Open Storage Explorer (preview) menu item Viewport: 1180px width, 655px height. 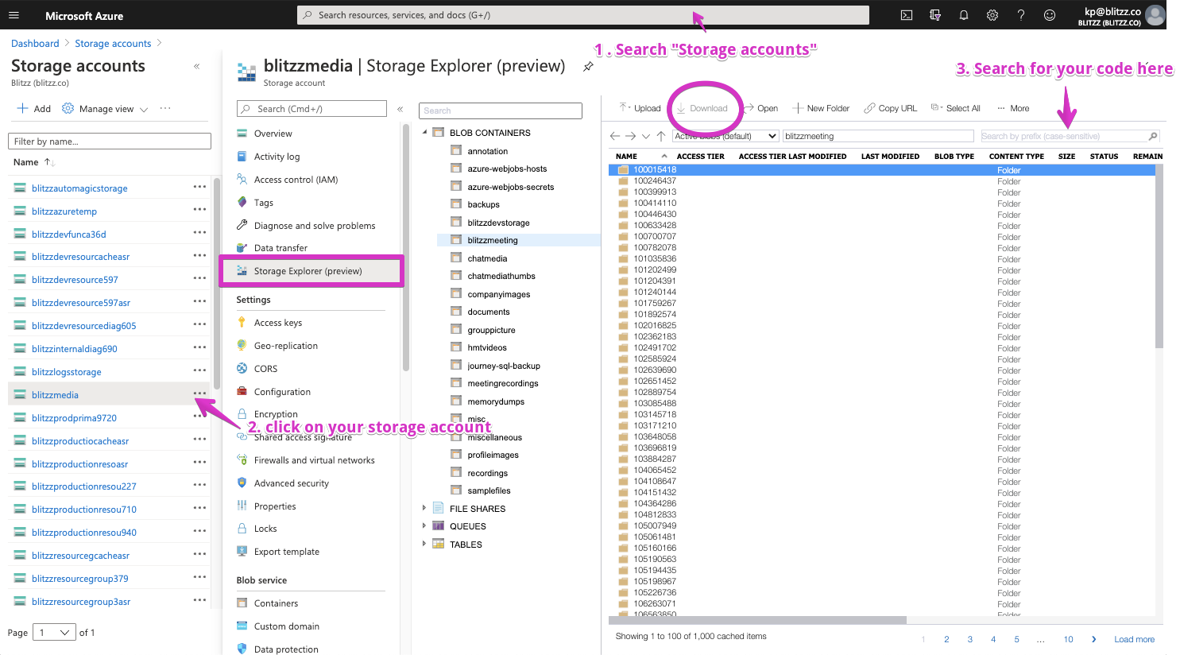[311, 271]
